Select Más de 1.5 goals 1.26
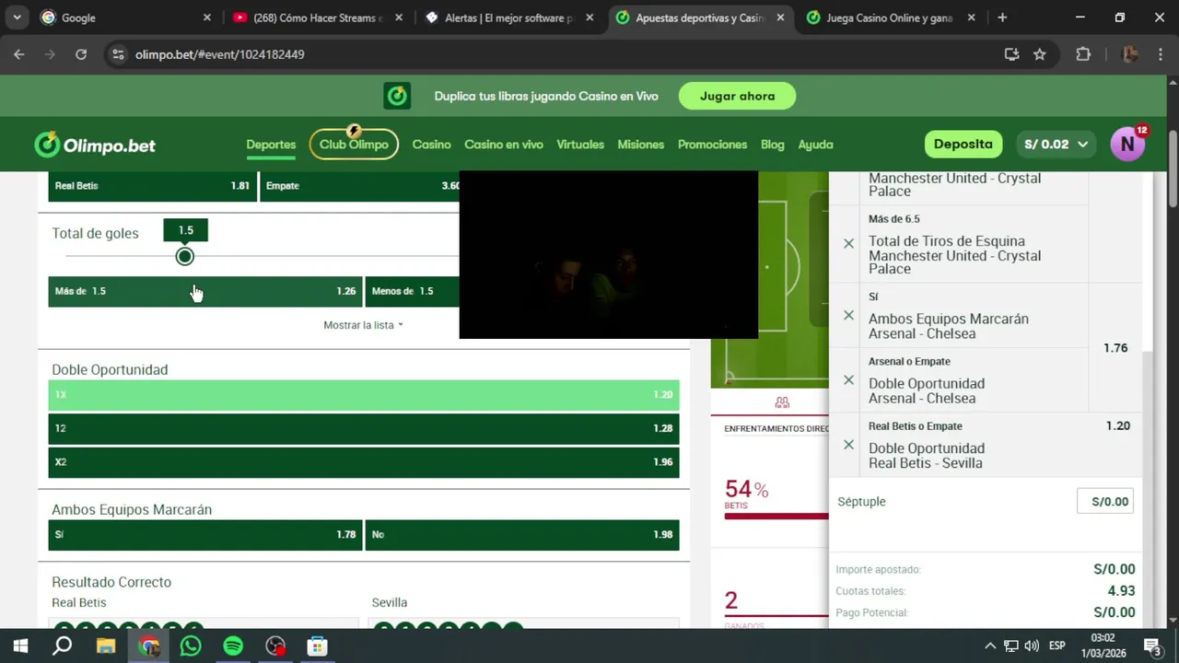 [205, 291]
